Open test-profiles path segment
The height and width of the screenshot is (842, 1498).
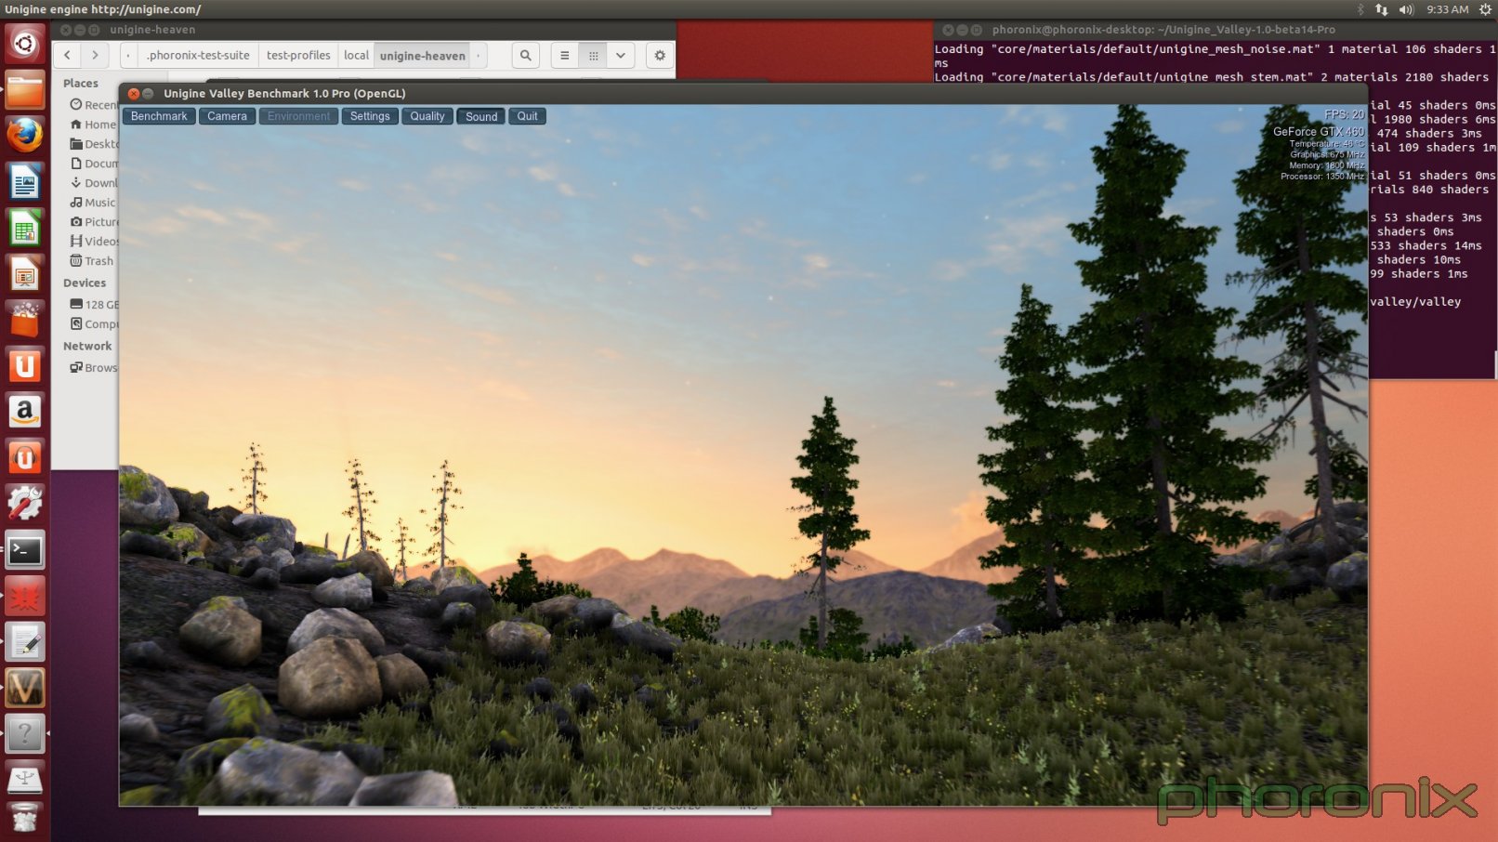pos(298,55)
